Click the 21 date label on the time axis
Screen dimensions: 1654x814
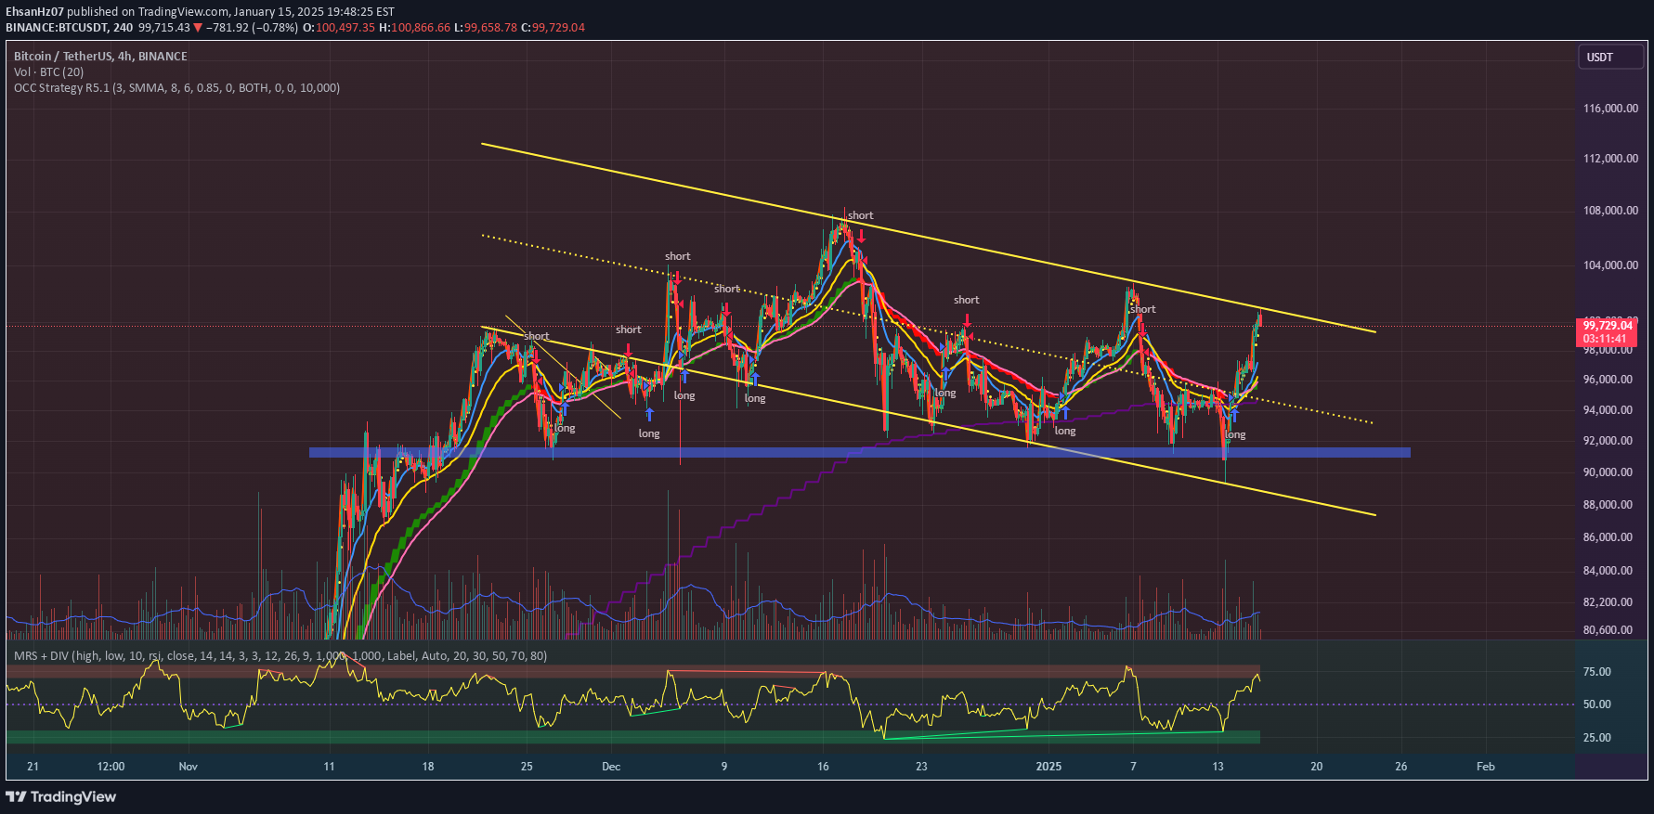click(x=33, y=767)
